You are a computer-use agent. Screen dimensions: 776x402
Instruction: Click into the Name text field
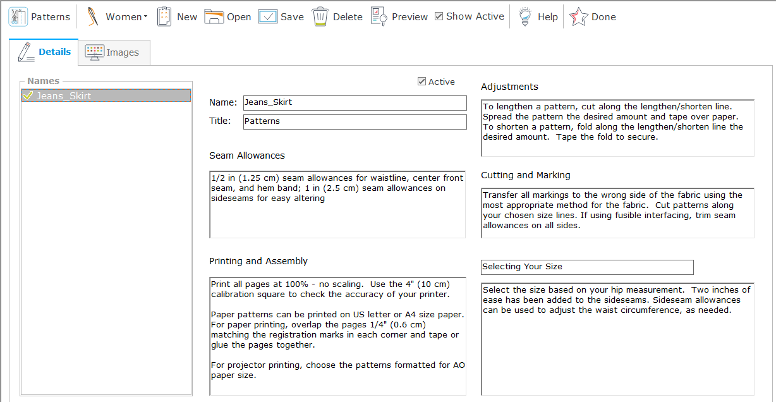[x=354, y=102]
